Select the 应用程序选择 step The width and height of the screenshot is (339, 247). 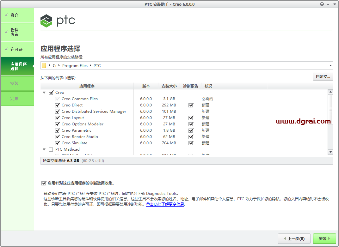click(x=17, y=66)
